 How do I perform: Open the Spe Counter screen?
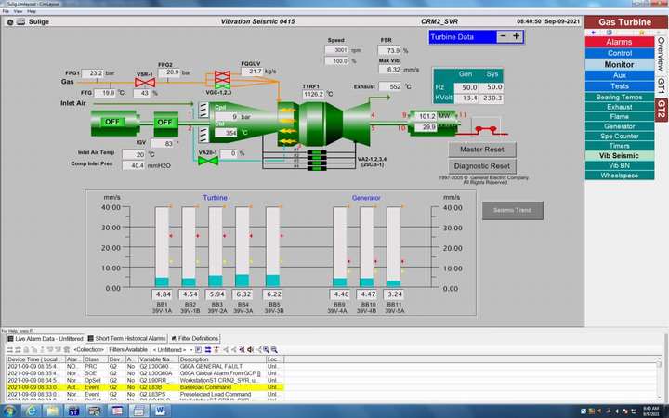tap(619, 137)
